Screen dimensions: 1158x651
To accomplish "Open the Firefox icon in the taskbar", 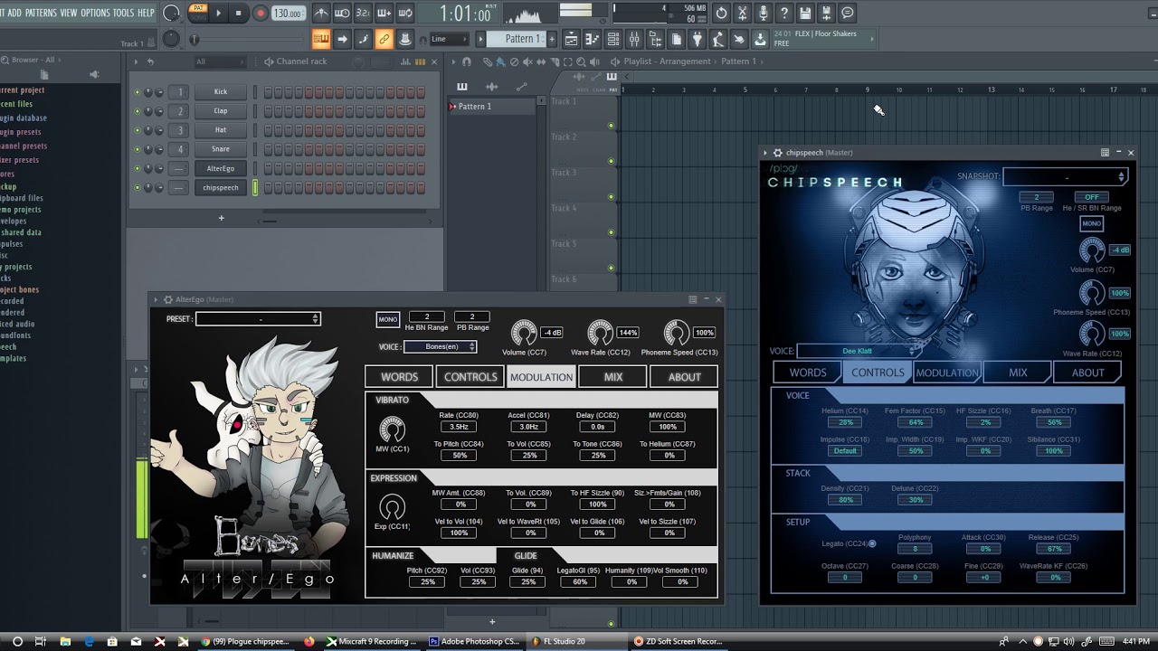I will point(309,641).
